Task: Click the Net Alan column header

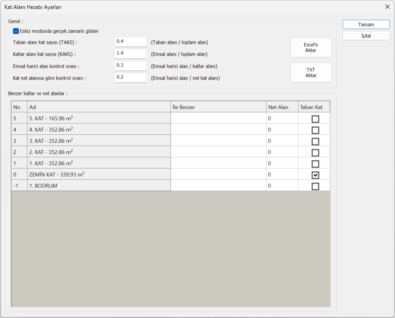Action: pyautogui.click(x=282, y=107)
